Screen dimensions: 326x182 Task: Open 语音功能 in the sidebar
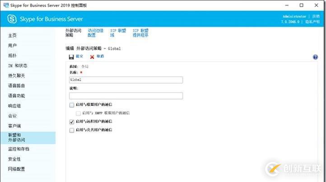pos(16,96)
